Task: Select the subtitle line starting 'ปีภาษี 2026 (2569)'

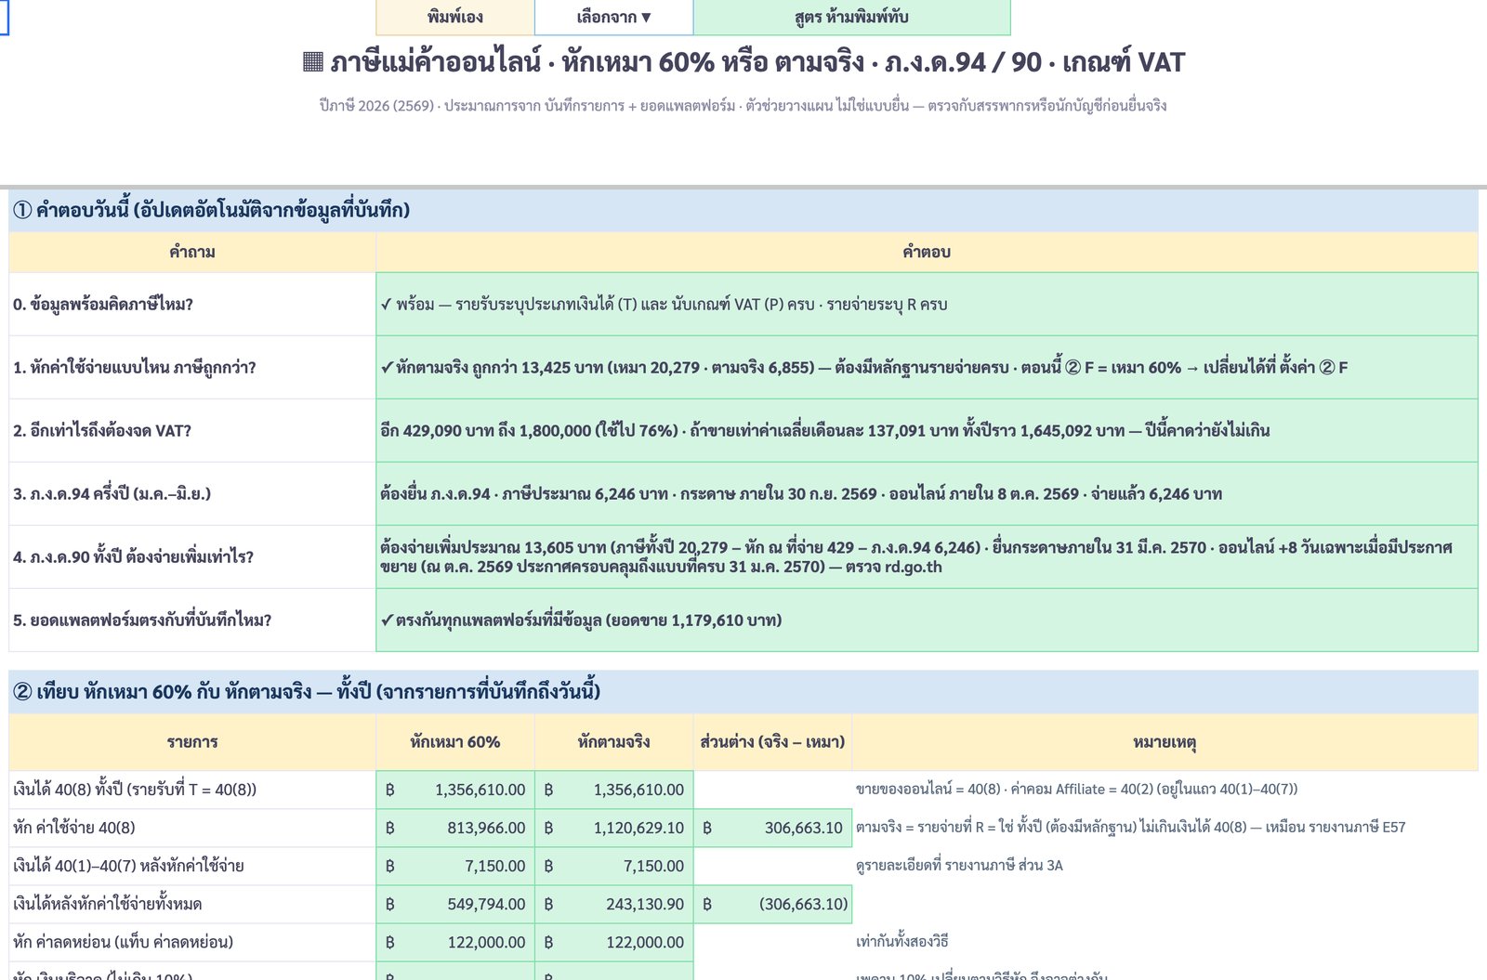Action: [743, 106]
